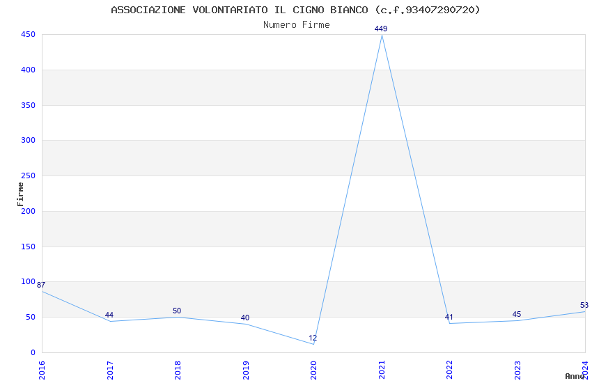Click the x-axis year 2021
The height and width of the screenshot is (383, 592).
pyautogui.click(x=382, y=370)
